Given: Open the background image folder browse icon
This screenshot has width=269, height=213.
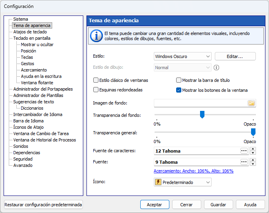Looking at the screenshot, I should pos(251,103).
